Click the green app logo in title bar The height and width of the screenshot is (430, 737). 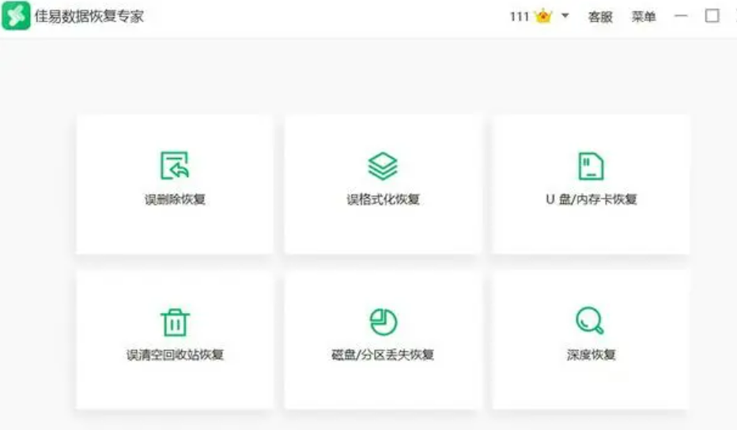coord(16,16)
